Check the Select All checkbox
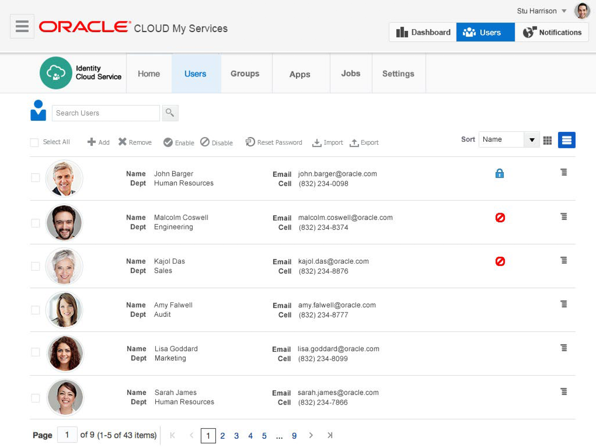Screen dimensions: 596x447 (34, 142)
